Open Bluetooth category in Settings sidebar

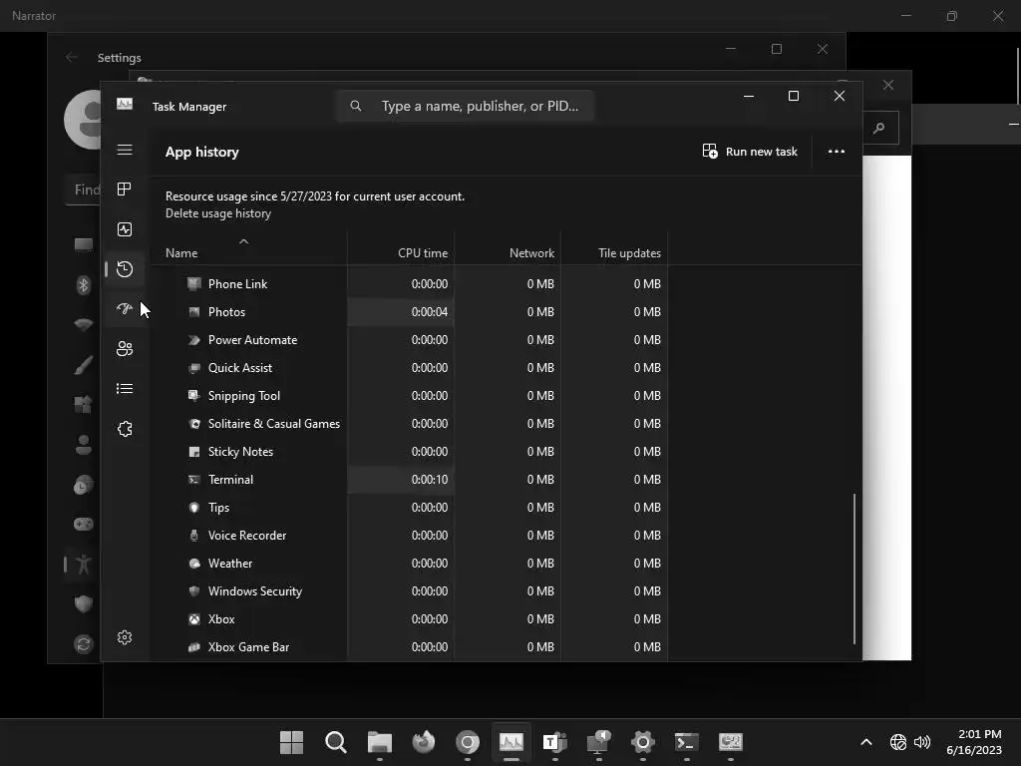[84, 284]
